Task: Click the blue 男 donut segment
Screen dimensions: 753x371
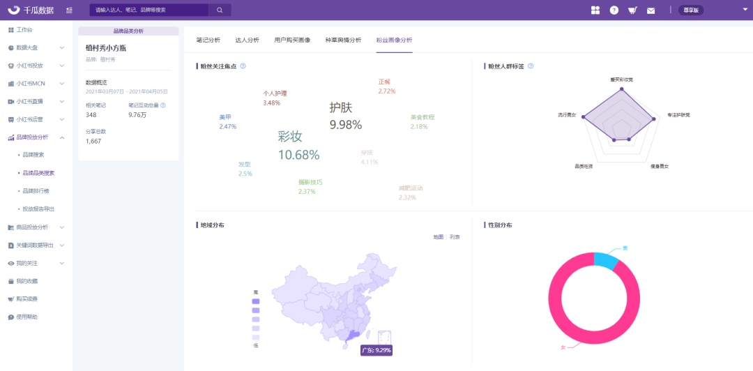Action: pyautogui.click(x=606, y=259)
